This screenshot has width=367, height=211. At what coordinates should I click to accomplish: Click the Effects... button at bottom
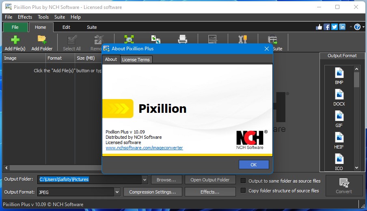coord(210,192)
